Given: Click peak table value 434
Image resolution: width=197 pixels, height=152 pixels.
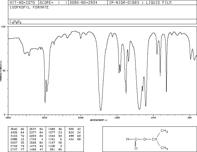Looking at the screenshot, I should tap(71, 139).
